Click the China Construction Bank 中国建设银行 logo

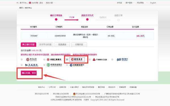77,65
